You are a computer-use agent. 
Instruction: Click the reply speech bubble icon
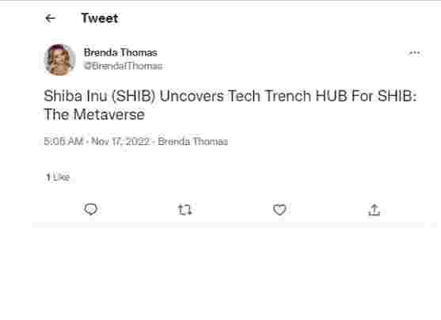coord(90,209)
